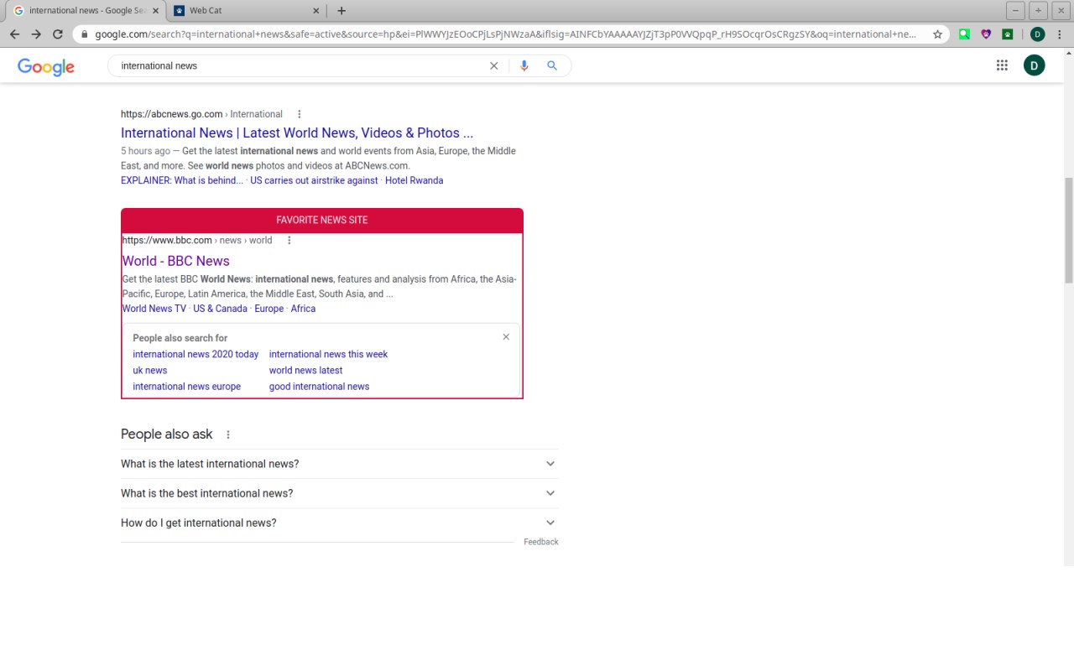1074x671 pixels.
Task: Open the World News TV sublink
Action: [x=154, y=309]
